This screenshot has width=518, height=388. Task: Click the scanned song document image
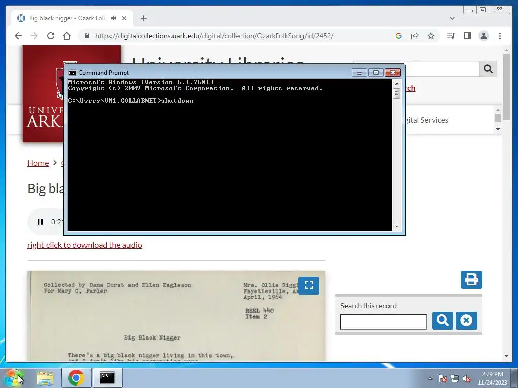pos(176,315)
